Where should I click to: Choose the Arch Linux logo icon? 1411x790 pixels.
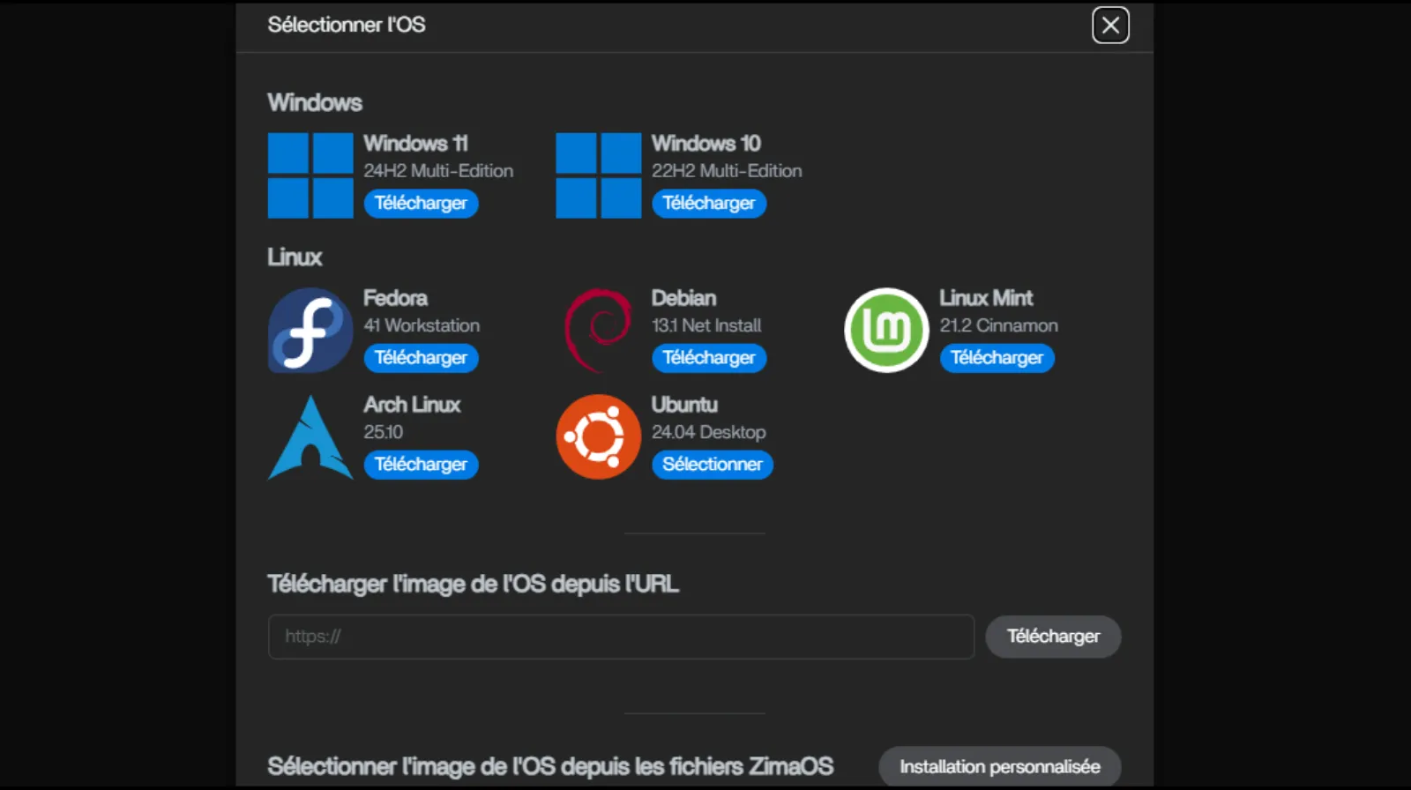[x=310, y=437]
